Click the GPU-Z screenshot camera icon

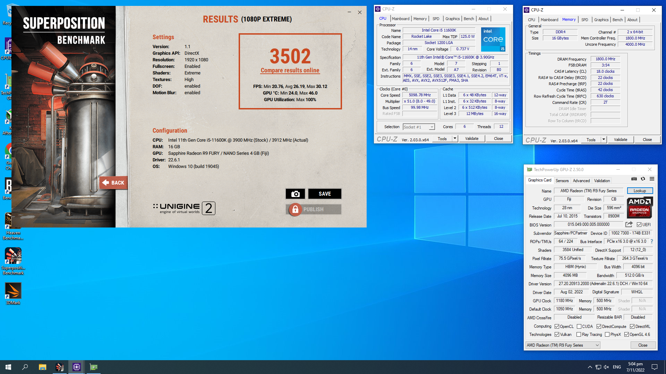click(634, 179)
